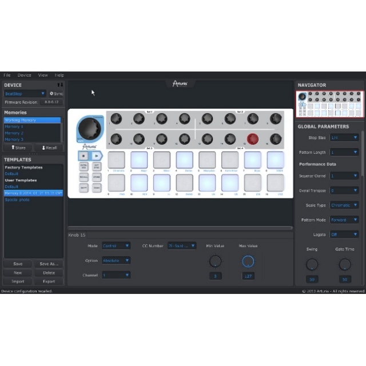Select knob 16 in the bottom row
The height and width of the screenshot is (366, 366).
276,139
